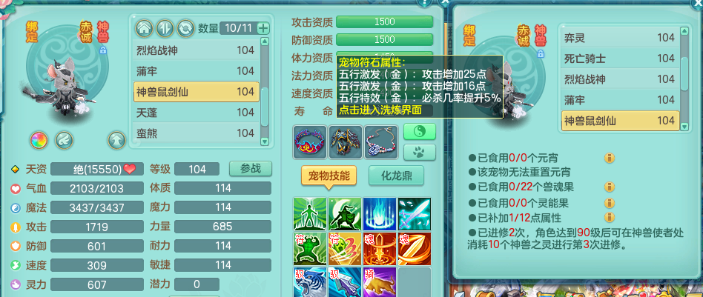
Task: Click up arrow of right pet list scrollbar
Action: [x=684, y=31]
